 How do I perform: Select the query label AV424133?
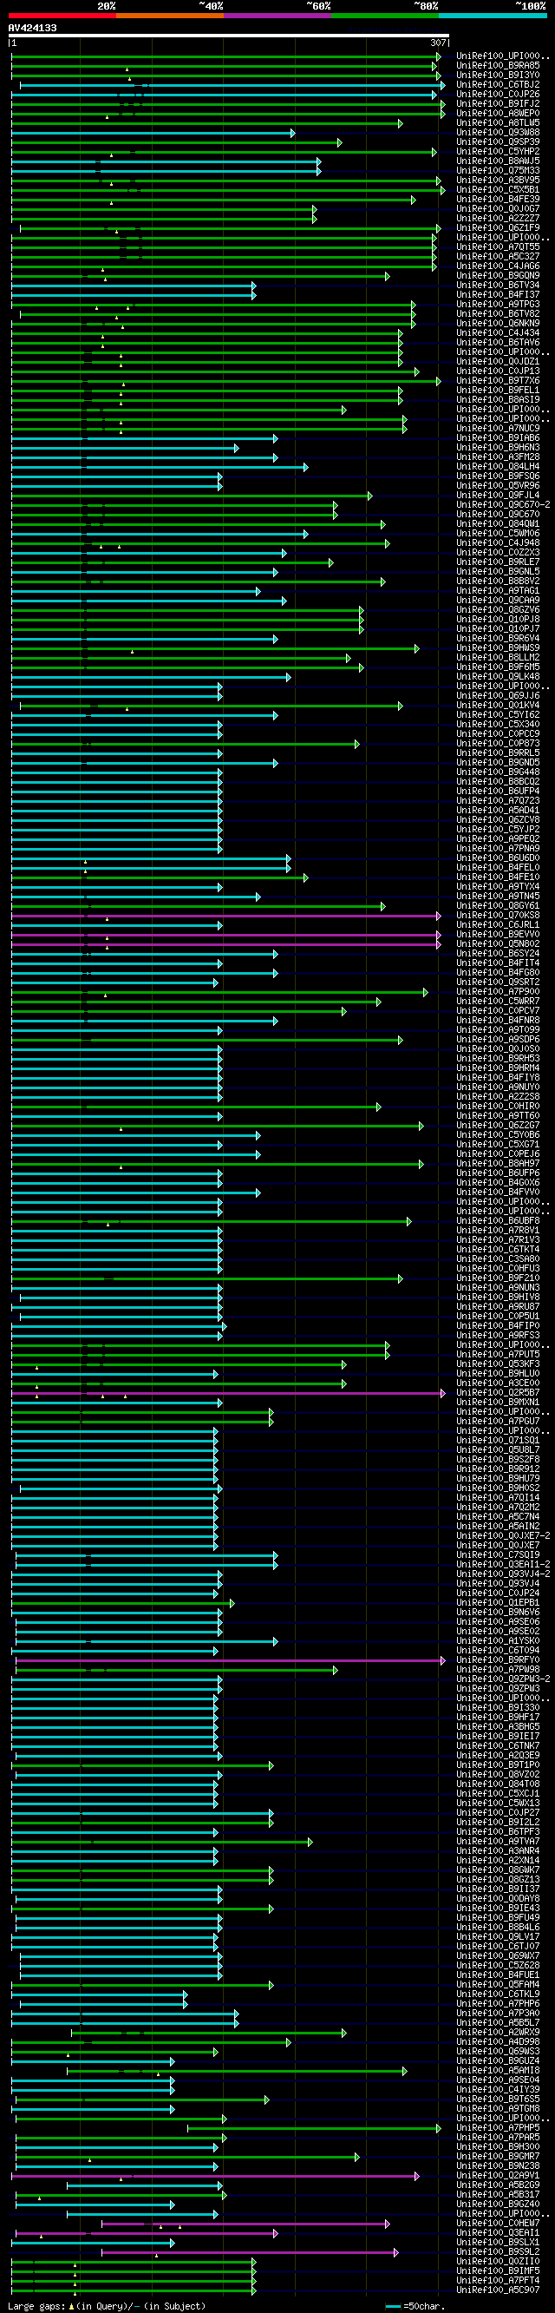pos(32,28)
